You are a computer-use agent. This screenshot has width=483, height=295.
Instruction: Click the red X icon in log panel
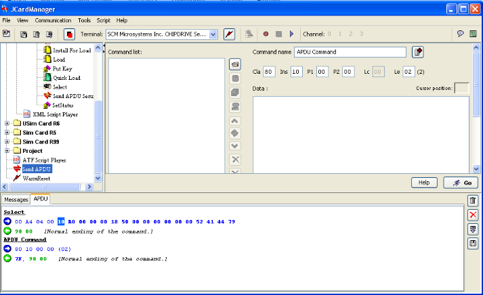point(474,214)
